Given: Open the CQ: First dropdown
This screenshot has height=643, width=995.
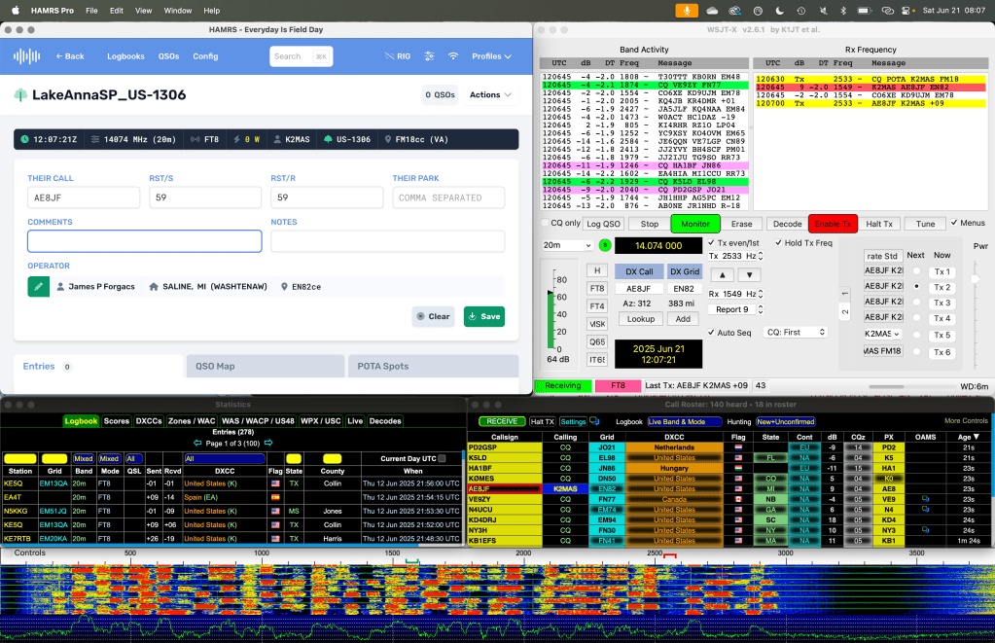Looking at the screenshot, I should 796,332.
